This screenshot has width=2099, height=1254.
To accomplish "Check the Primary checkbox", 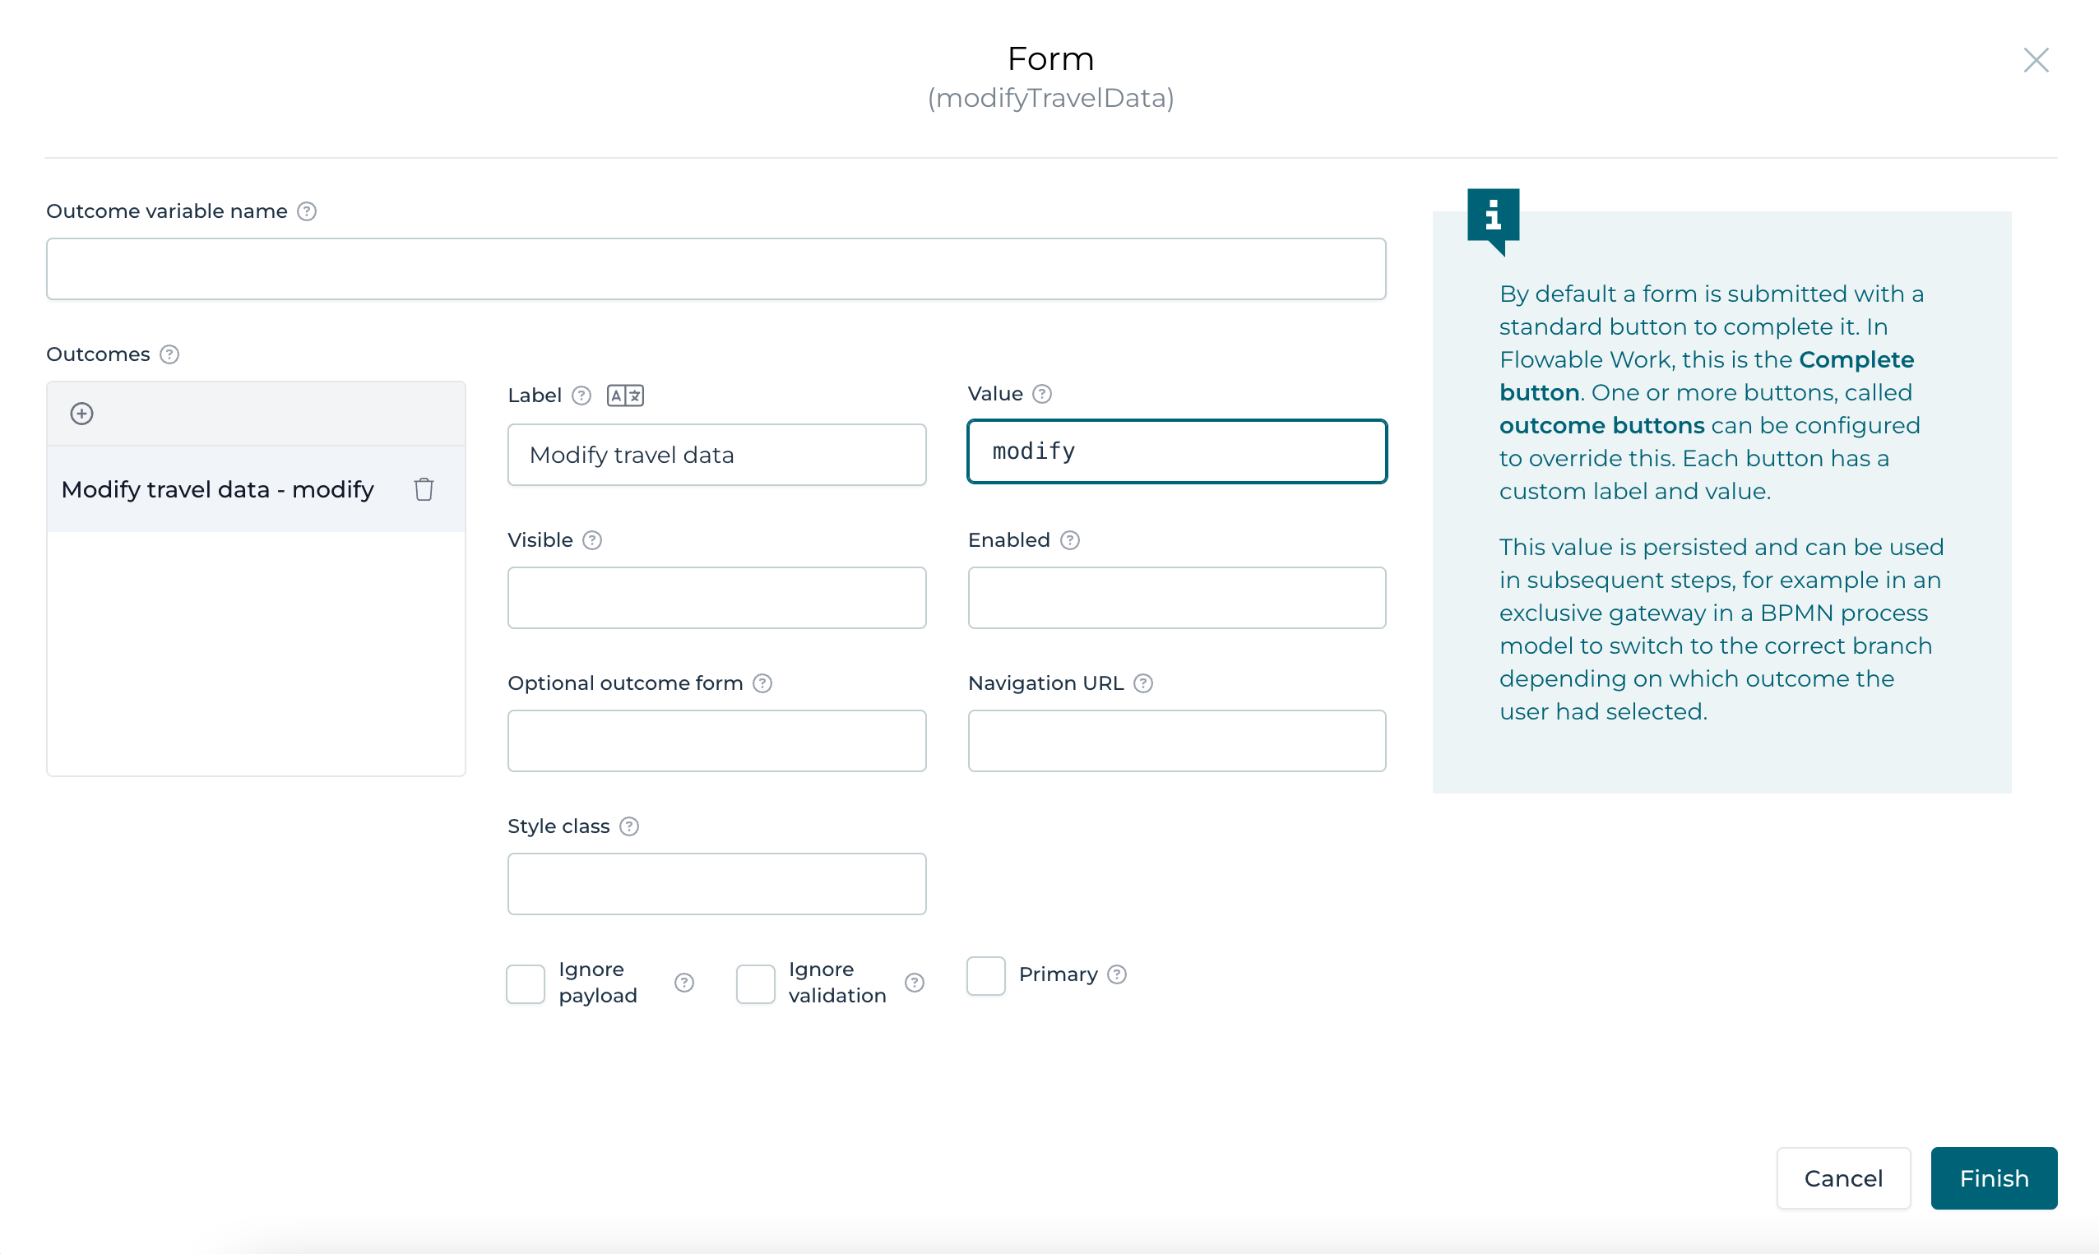I will pos(985,976).
